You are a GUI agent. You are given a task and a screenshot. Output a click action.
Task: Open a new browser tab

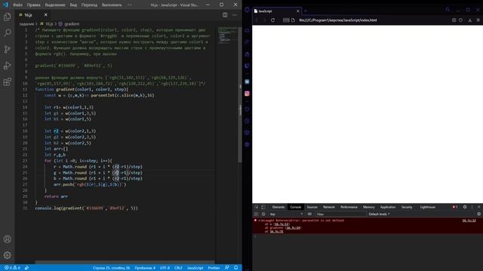[x=306, y=11]
